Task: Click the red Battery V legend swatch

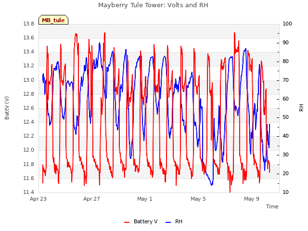Action: [127, 222]
